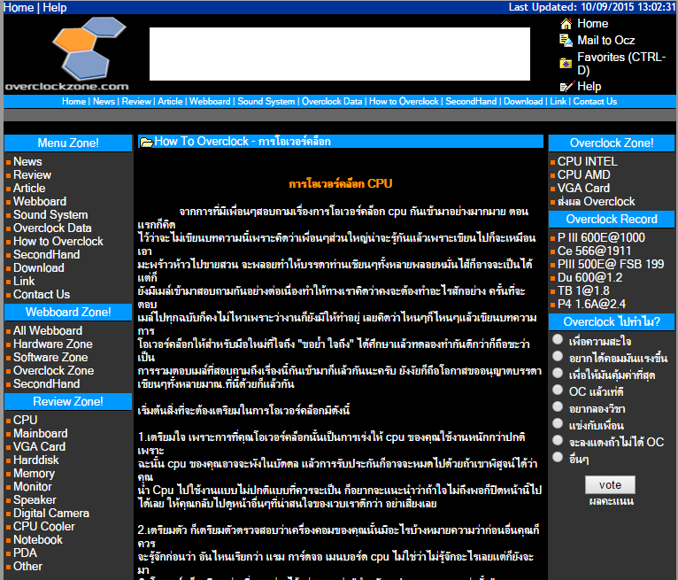Open PIII 500E@ FSB 199 record
Screen dimensions: 678x580
pos(611,264)
